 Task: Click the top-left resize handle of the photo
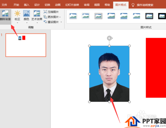(x=89, y=46)
